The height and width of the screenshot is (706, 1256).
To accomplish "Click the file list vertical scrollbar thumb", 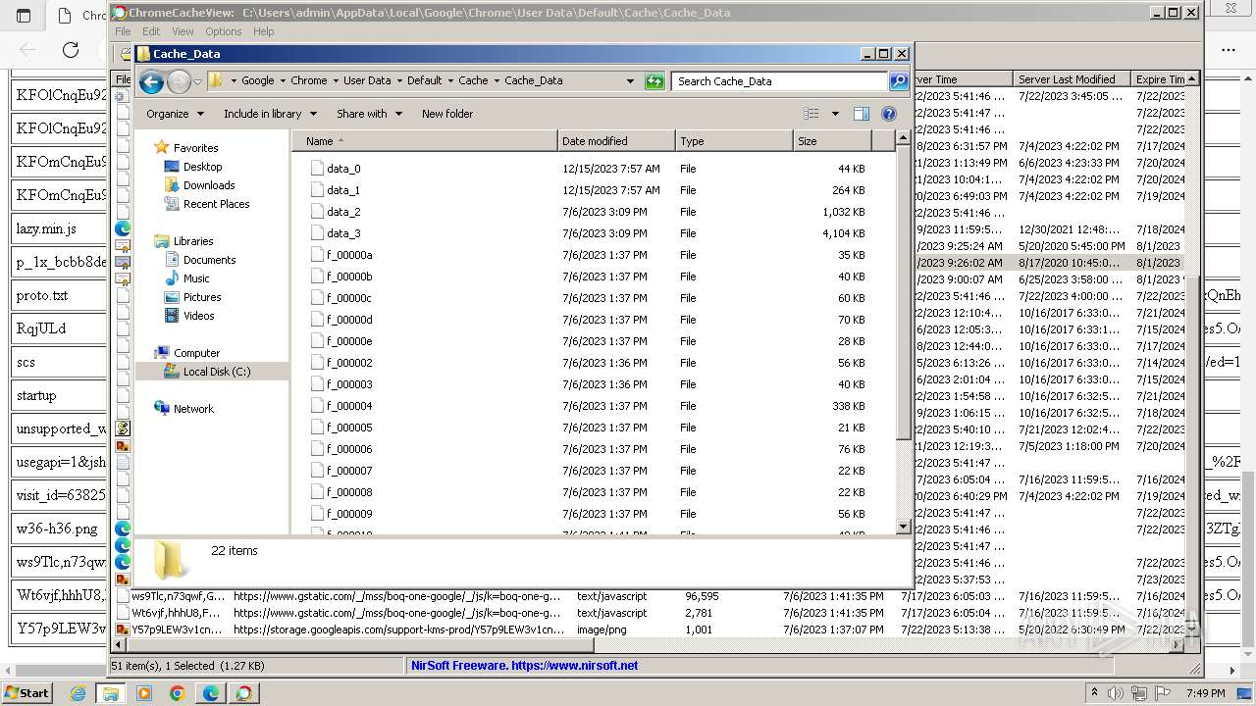I will pos(904,294).
